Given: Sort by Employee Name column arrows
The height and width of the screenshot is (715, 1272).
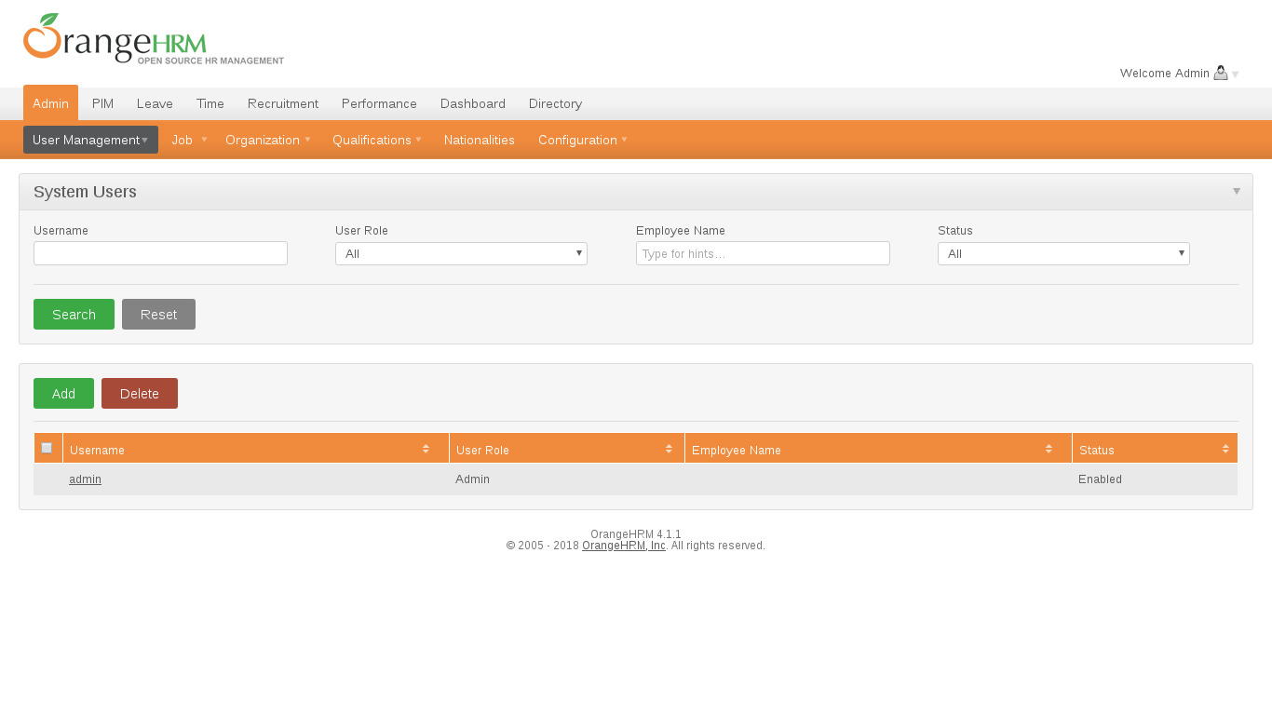Looking at the screenshot, I should click(x=1049, y=449).
